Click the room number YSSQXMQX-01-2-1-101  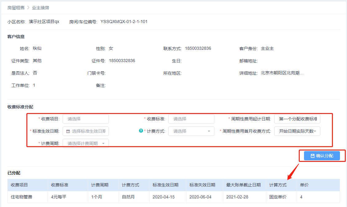tap(124, 21)
